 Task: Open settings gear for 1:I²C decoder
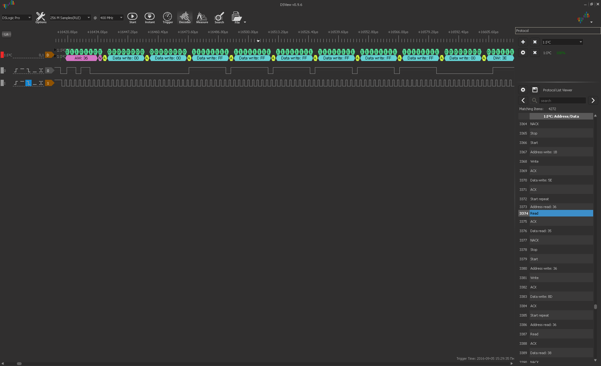tap(523, 53)
